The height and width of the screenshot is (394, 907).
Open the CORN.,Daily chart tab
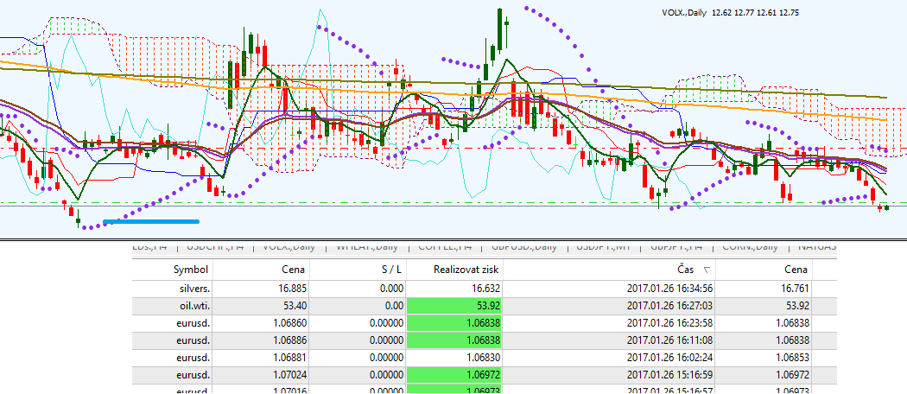click(x=751, y=246)
